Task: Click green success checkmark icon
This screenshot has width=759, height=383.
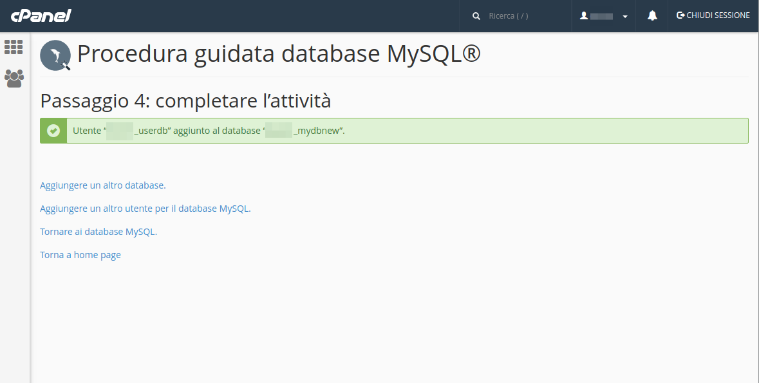Action: click(x=53, y=131)
